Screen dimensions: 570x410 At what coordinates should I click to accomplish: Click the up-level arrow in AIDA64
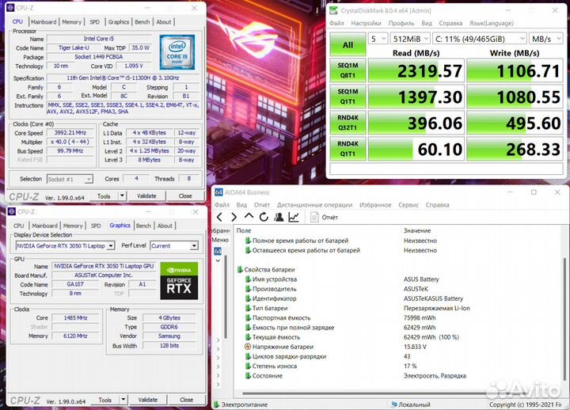point(249,217)
